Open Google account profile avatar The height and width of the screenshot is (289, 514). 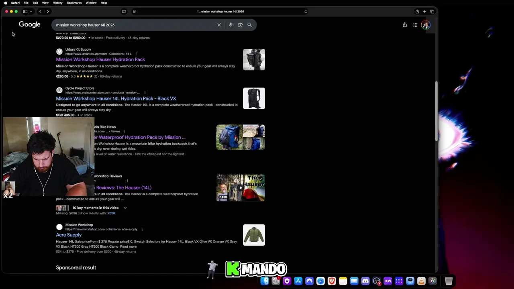pyautogui.click(x=426, y=25)
